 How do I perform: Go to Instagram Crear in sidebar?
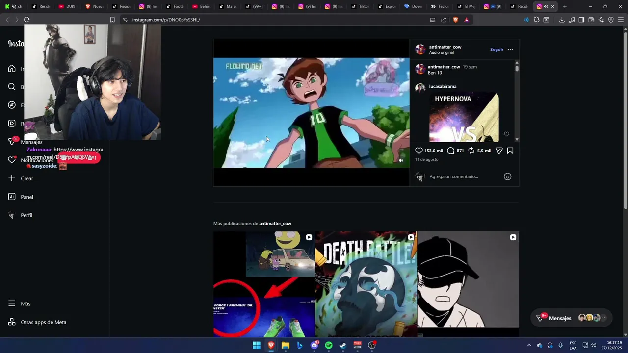[21, 178]
